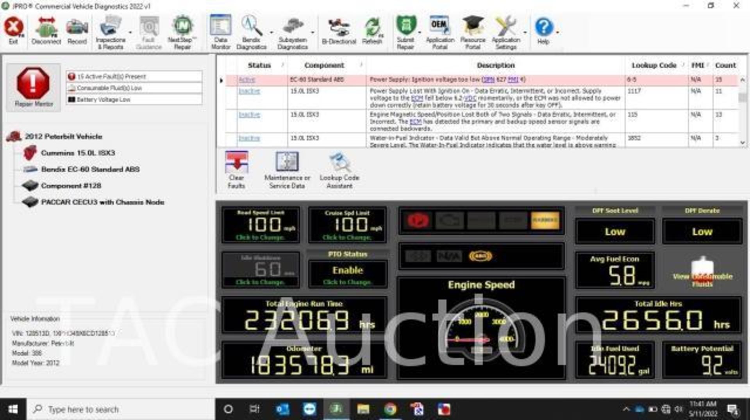Select 2012 Peterbilt Vehicle tree node
This screenshot has height=420, width=750.
tap(64, 136)
